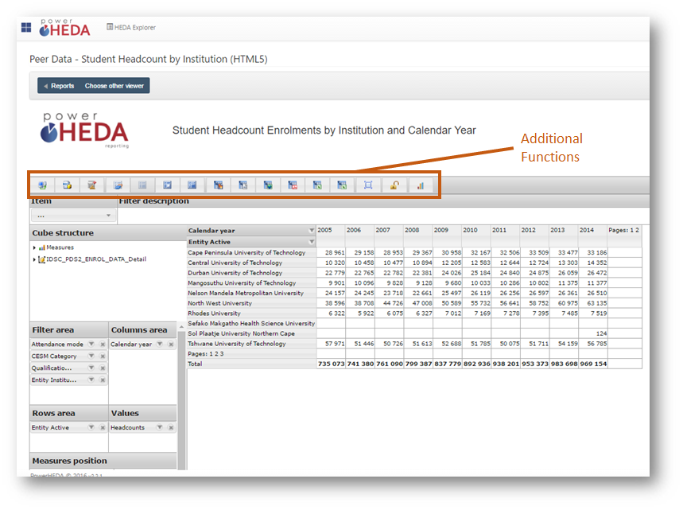This screenshot has width=683, height=510.
Task: Toggle the fullscreen frame icon
Action: click(x=368, y=185)
